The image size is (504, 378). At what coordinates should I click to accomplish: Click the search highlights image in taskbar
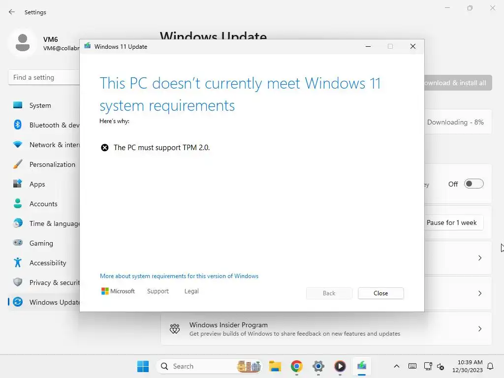click(249, 366)
